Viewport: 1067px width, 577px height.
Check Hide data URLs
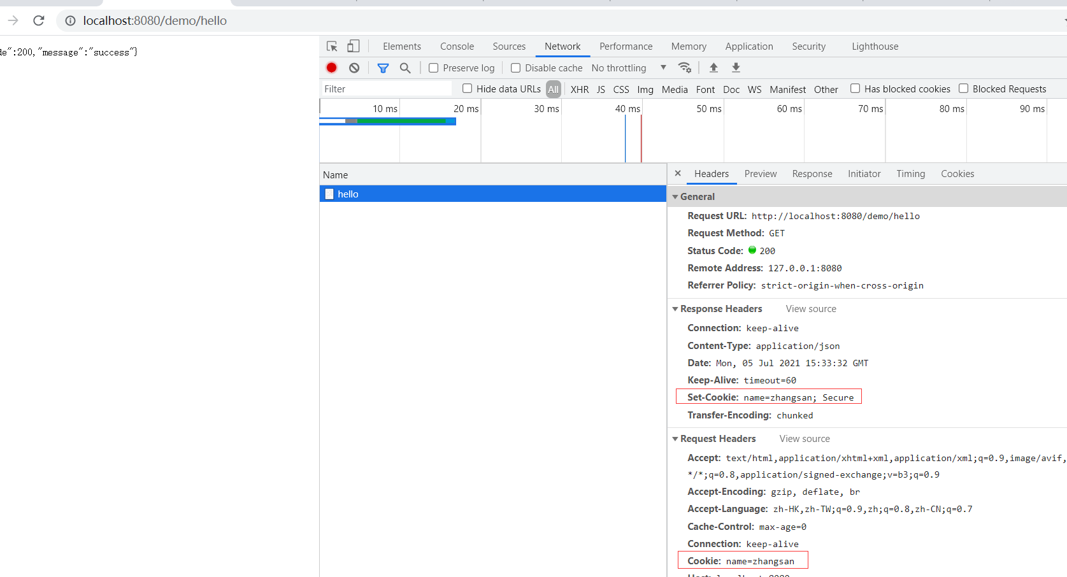click(x=467, y=89)
